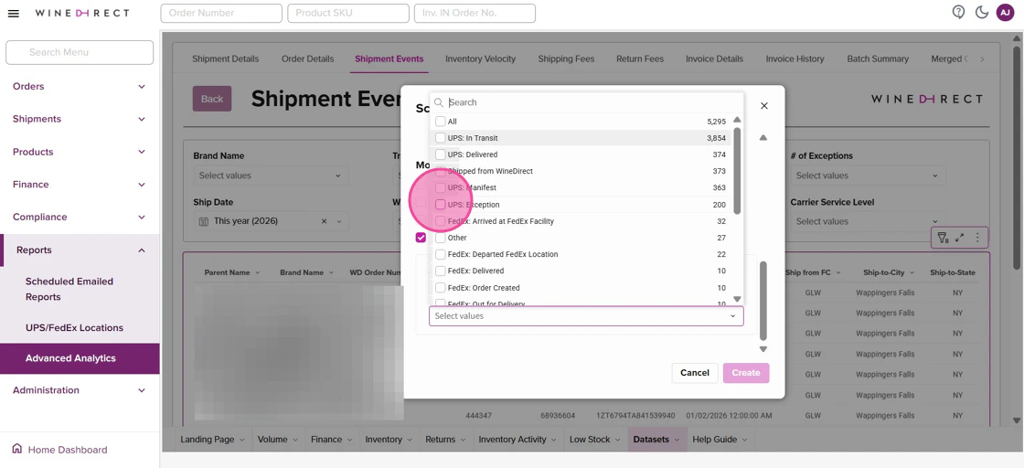Screen dimensions: 1024x468
Task: Open the hamburger menu icon
Action: point(13,13)
